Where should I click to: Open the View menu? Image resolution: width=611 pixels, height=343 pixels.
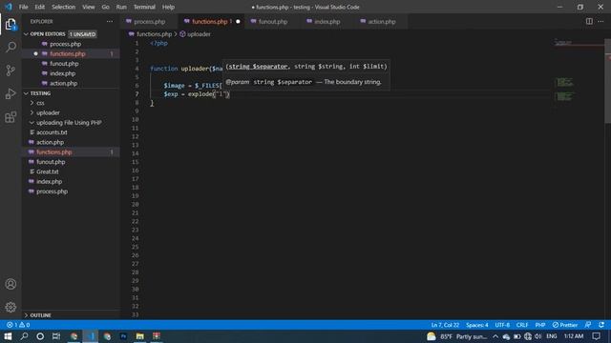pos(89,7)
